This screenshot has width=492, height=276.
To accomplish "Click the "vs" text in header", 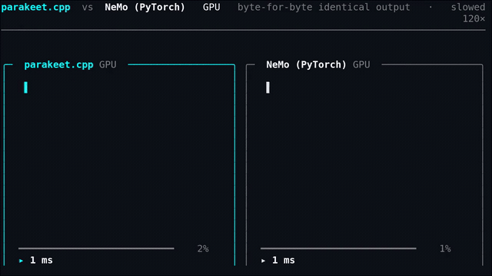I will click(88, 8).
